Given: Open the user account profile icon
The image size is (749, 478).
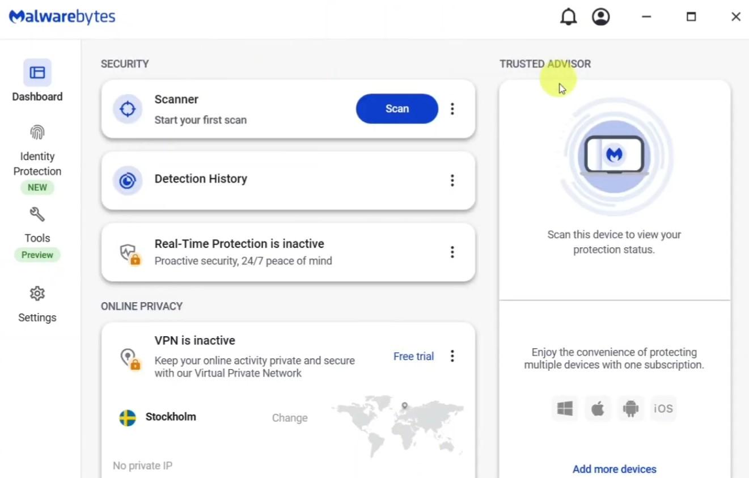Looking at the screenshot, I should [x=601, y=17].
